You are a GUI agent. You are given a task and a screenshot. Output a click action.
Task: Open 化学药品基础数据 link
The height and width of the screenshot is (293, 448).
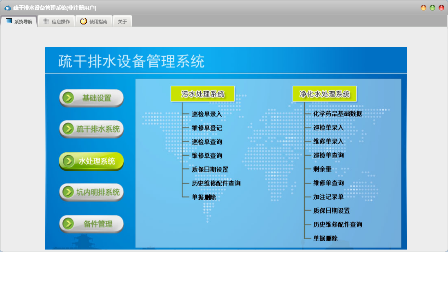click(338, 114)
